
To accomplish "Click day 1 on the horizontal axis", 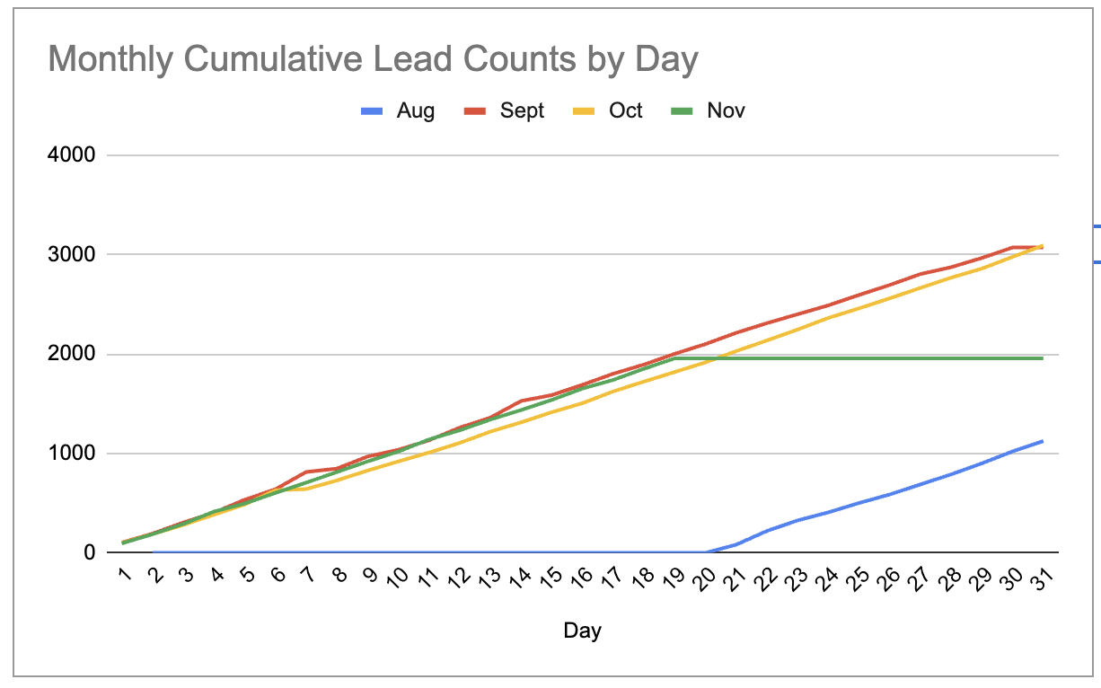I will tap(125, 574).
